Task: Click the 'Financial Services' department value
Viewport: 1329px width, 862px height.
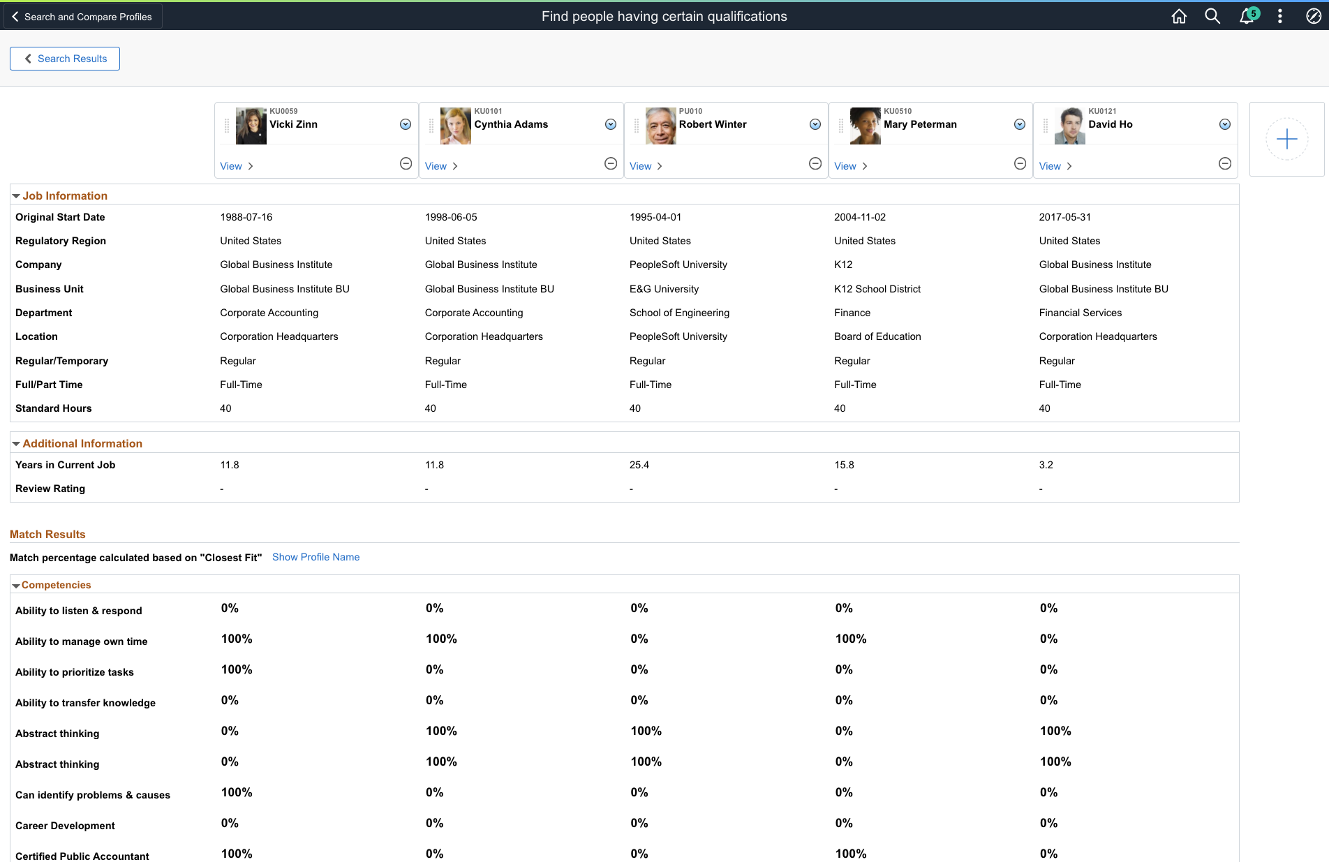Action: 1081,313
